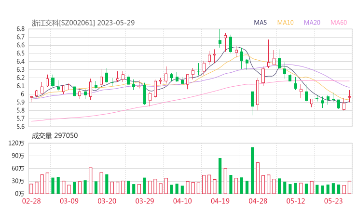
Task: Click the 5.6 price axis label
Action: pos(20,127)
